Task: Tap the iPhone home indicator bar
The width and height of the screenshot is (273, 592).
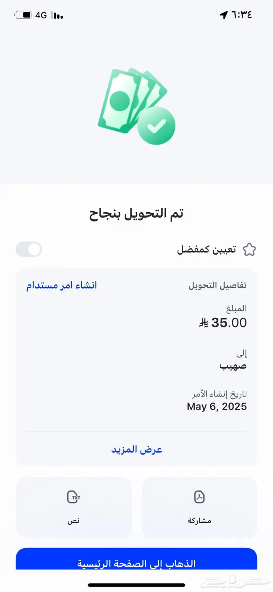Action: tap(136, 585)
